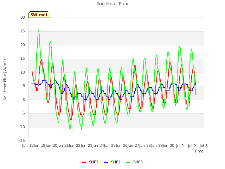Screen dimensions: 225x169
Task: Click the SW_met annotation label
Action: pyautogui.click(x=39, y=15)
